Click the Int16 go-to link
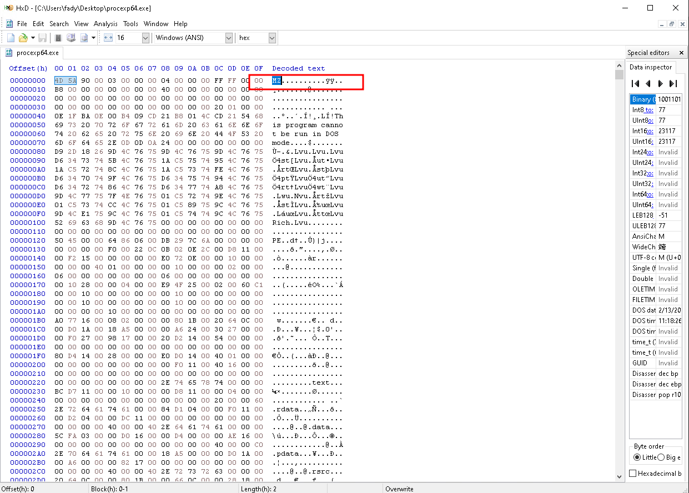This screenshot has height=493, width=689. pos(650,131)
